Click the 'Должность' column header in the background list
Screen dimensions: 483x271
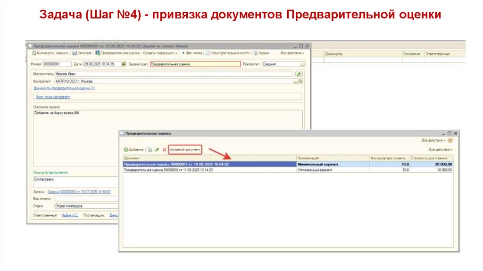[363, 54]
